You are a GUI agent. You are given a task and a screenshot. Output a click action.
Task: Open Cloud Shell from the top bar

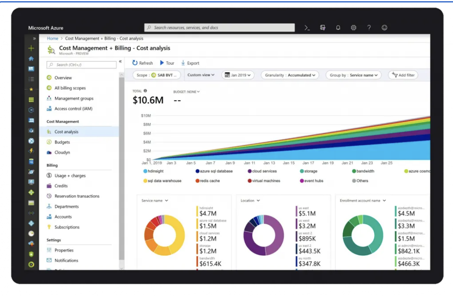307,28
